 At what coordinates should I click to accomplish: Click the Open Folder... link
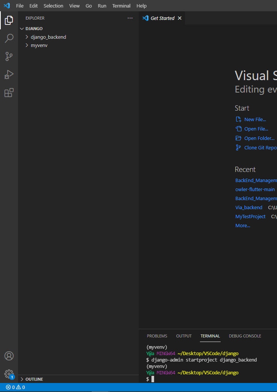pyautogui.click(x=259, y=138)
